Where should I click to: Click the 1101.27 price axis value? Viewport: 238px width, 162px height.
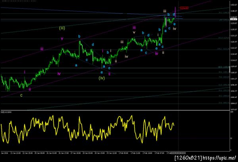(234, 79)
